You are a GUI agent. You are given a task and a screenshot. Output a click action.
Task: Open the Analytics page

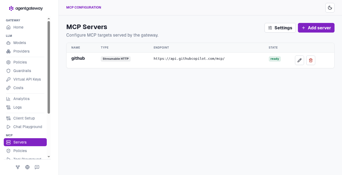[25, 99]
